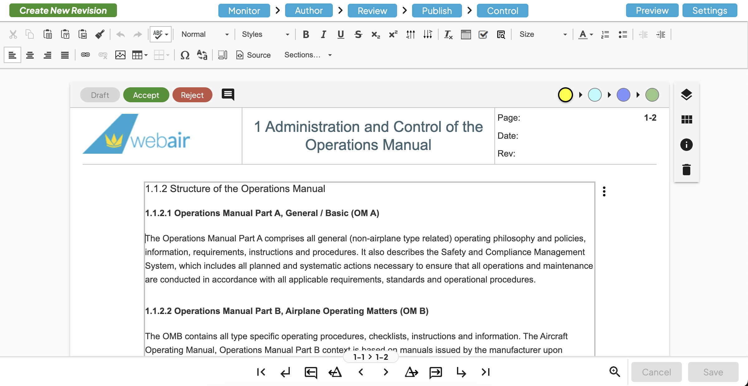This screenshot has height=386, width=748.
Task: Toggle underline formatting
Action: 341,34
